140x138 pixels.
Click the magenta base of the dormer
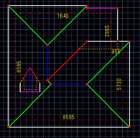pos(30,92)
